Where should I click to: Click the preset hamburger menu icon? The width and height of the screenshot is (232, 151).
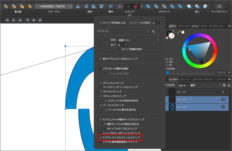point(153,31)
